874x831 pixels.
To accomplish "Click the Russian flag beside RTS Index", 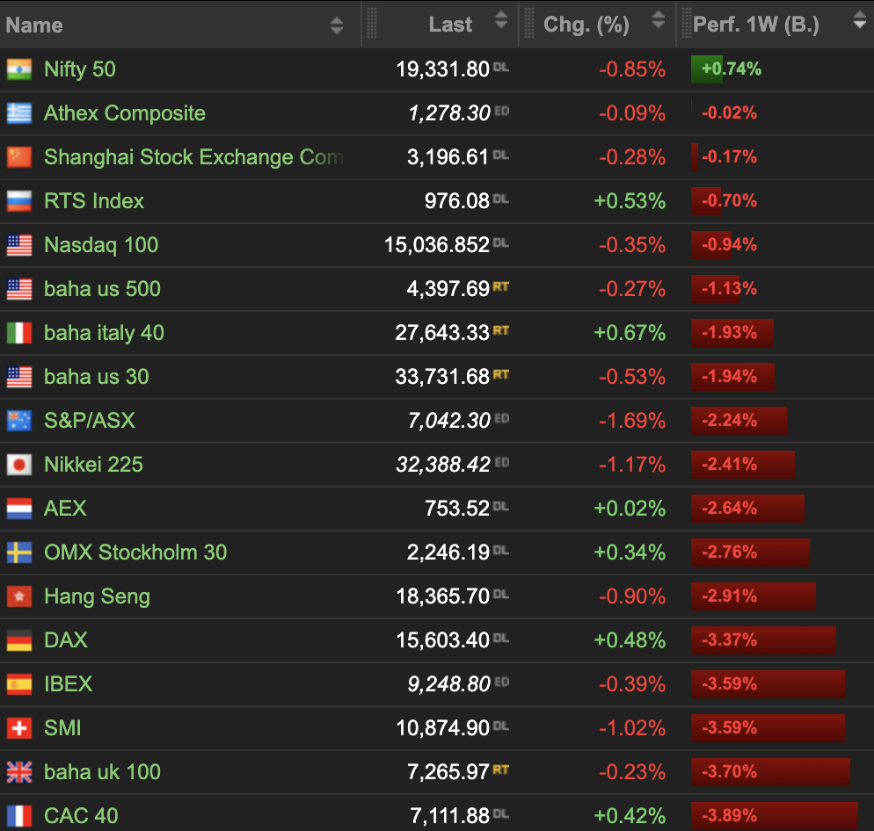I will (x=19, y=201).
